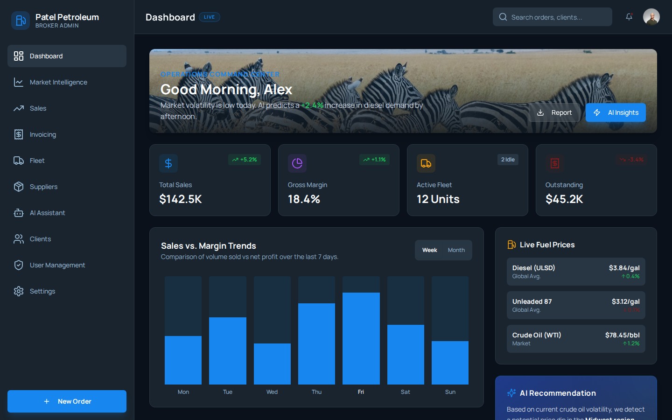
Task: Open the Crude Oil (WTI) price row
Action: [x=576, y=339]
